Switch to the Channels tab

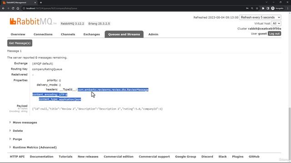pos(68,34)
